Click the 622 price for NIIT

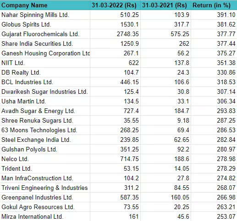(133, 63)
